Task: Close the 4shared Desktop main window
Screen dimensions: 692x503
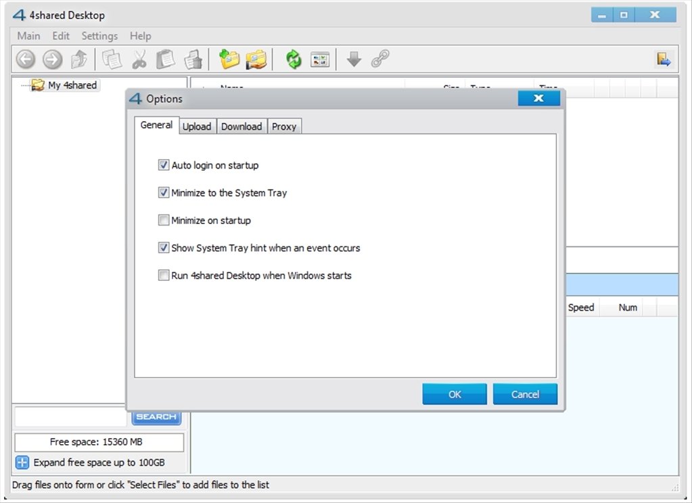Action: coord(655,15)
